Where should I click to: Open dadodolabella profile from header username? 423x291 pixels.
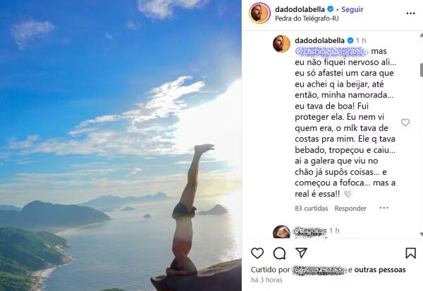tap(300, 9)
